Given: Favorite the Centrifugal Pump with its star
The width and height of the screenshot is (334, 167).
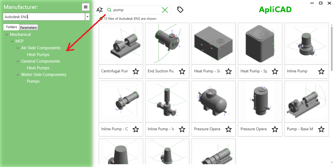Looking at the screenshot, I should click(136, 72).
